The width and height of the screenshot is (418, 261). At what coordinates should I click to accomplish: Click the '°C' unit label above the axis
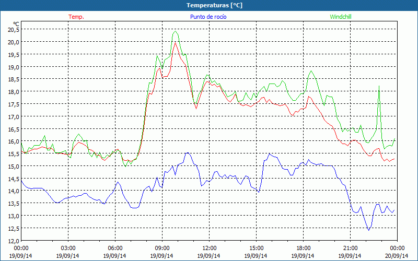(16, 24)
